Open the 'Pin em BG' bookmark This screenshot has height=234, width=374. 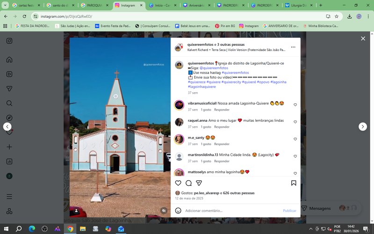click(x=225, y=26)
